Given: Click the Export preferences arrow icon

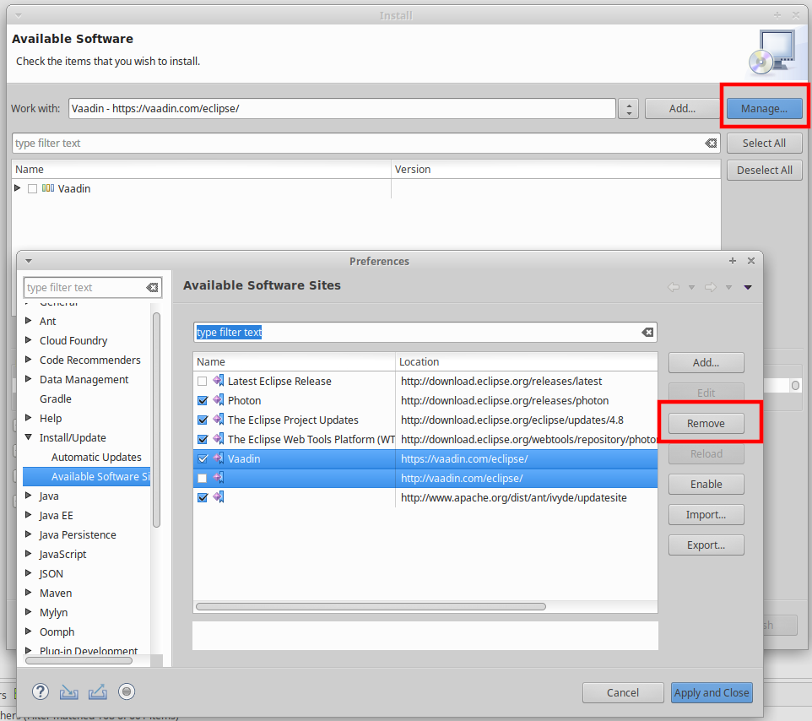Looking at the screenshot, I should 97,691.
